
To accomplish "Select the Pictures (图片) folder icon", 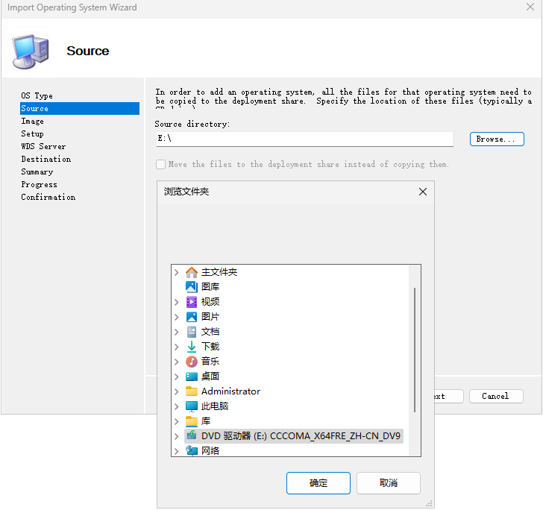I will pos(192,317).
